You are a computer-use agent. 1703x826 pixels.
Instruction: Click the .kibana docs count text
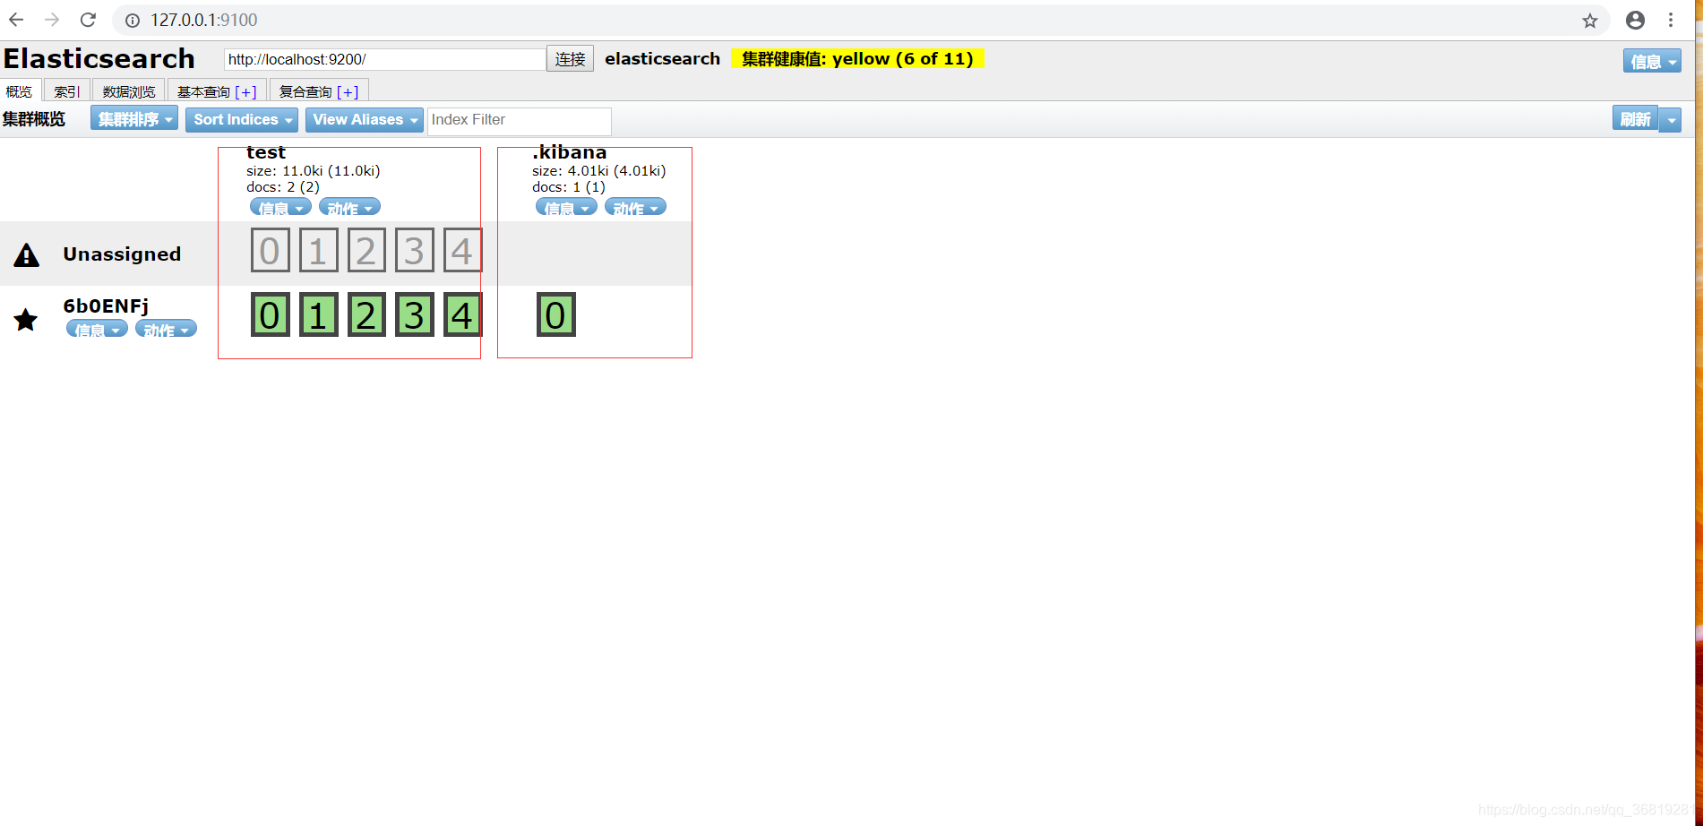[569, 187]
